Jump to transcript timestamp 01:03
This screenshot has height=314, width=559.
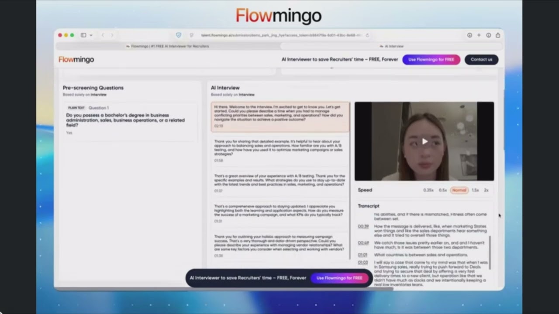pyautogui.click(x=363, y=263)
